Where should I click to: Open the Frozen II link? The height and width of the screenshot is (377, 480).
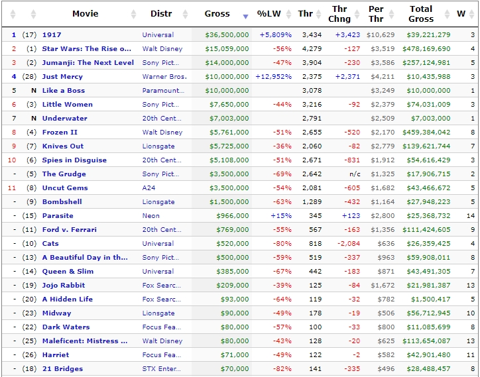[60, 133]
